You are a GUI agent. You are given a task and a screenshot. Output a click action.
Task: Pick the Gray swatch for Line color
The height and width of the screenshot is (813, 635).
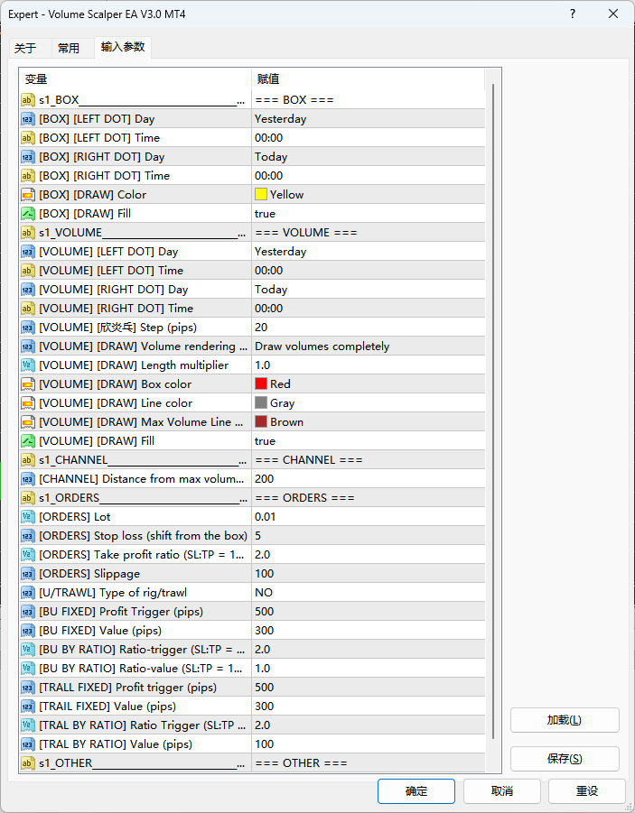pyautogui.click(x=261, y=402)
